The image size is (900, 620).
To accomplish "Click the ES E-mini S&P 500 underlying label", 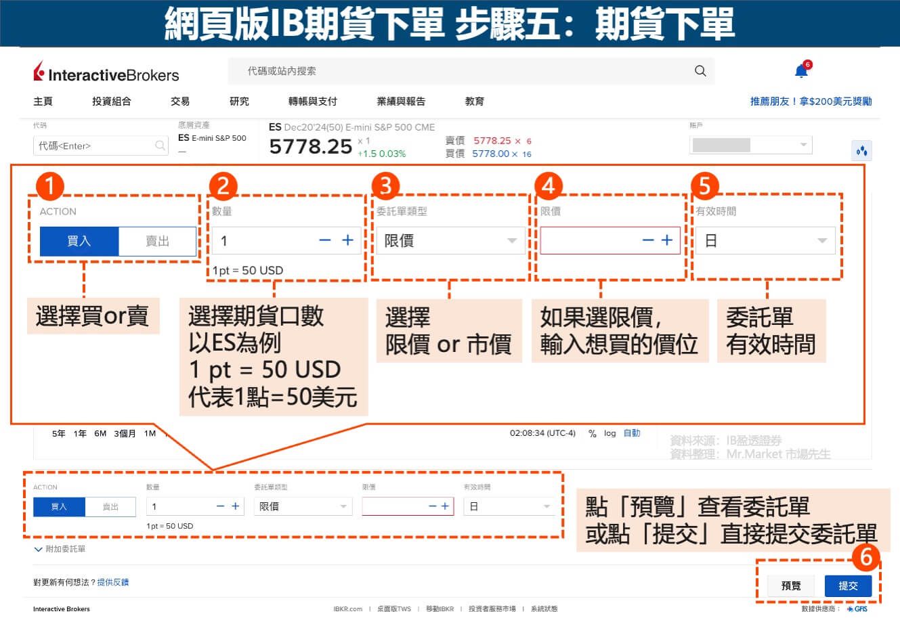I will [x=212, y=138].
